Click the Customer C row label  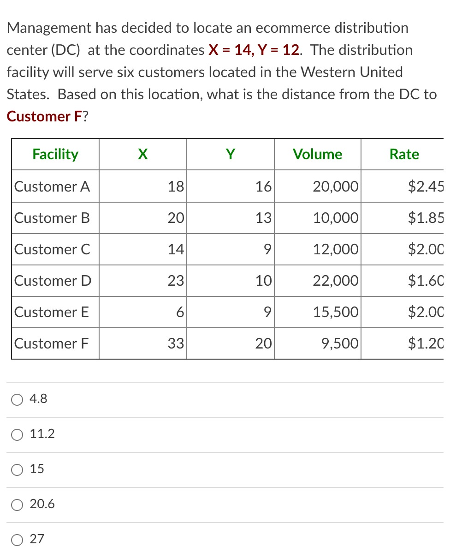[52, 249]
